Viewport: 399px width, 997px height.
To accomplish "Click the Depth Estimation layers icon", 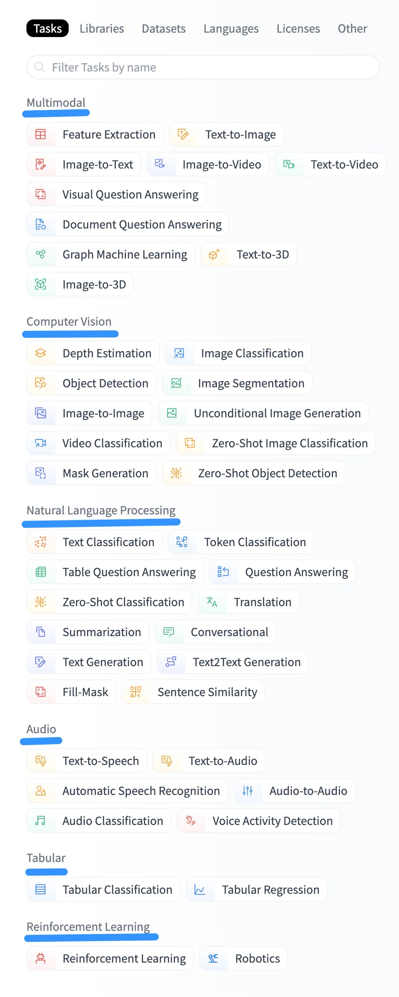I will tap(41, 353).
